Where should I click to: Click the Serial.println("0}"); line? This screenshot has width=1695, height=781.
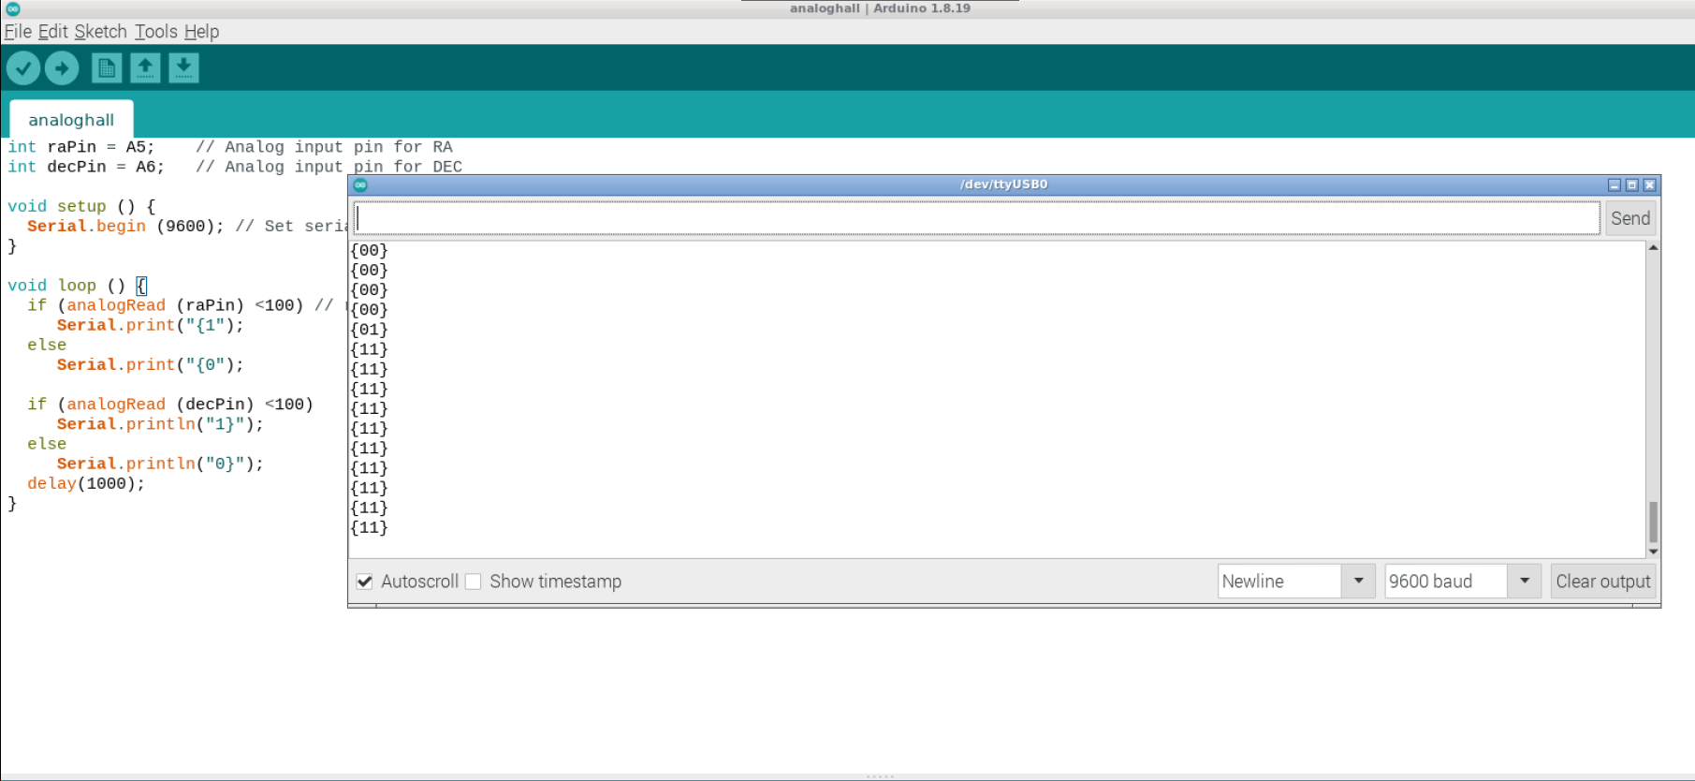click(x=160, y=464)
